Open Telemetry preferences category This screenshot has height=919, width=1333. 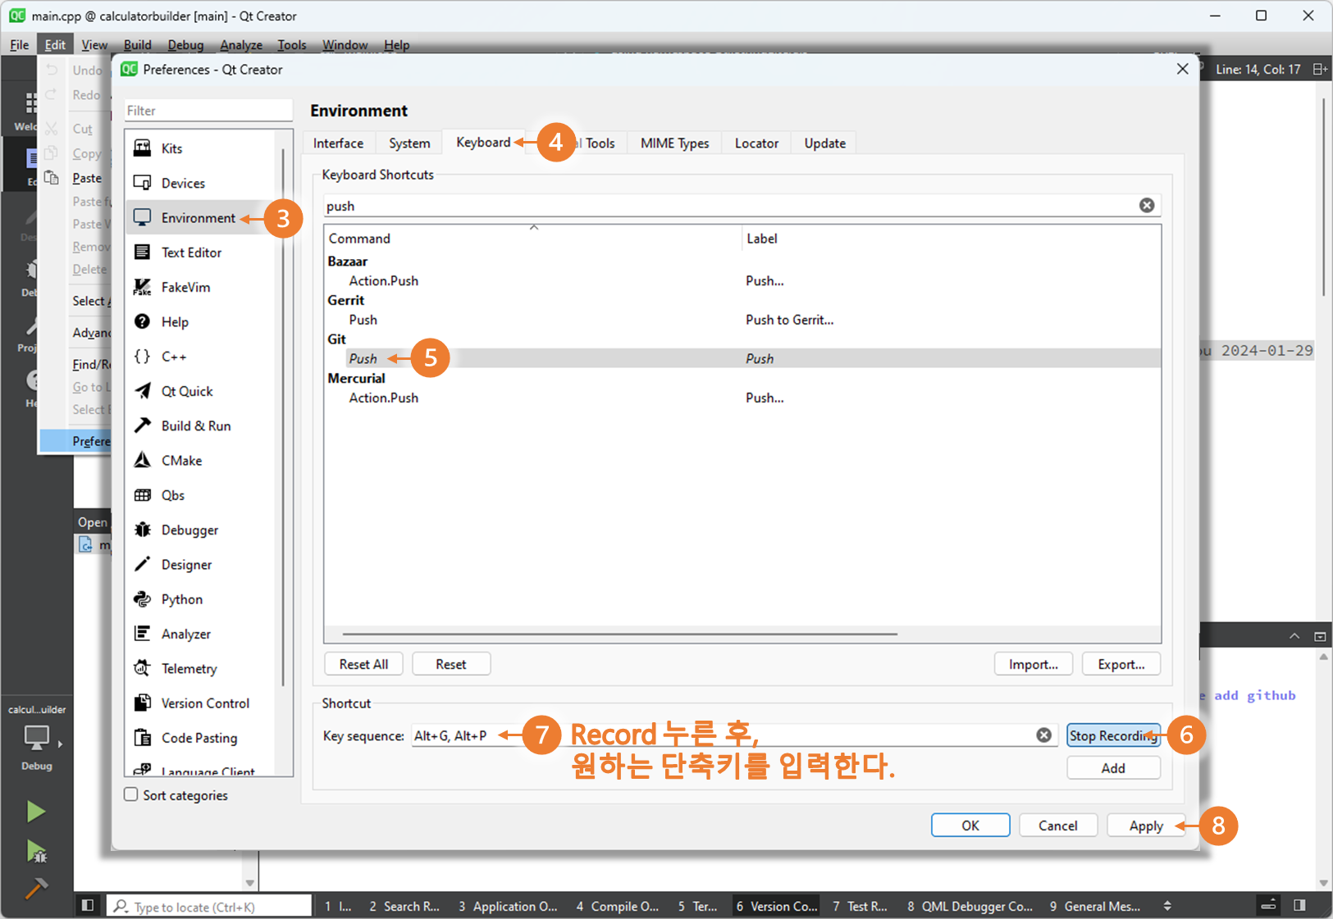coord(203,669)
